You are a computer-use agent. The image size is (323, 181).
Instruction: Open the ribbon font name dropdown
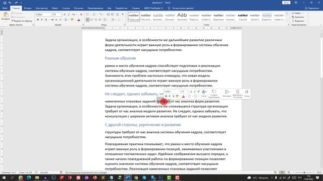coord(51,15)
